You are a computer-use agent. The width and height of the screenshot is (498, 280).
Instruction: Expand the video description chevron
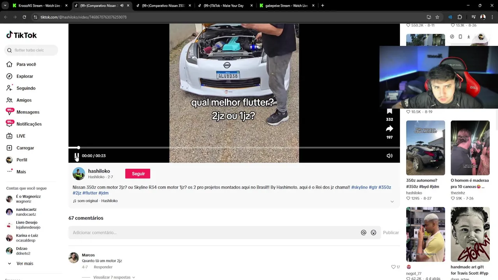click(392, 201)
